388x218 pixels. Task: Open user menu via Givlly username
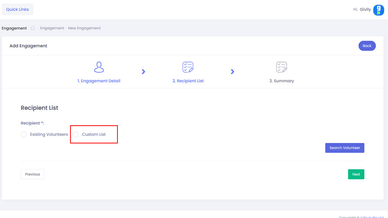[x=365, y=9]
